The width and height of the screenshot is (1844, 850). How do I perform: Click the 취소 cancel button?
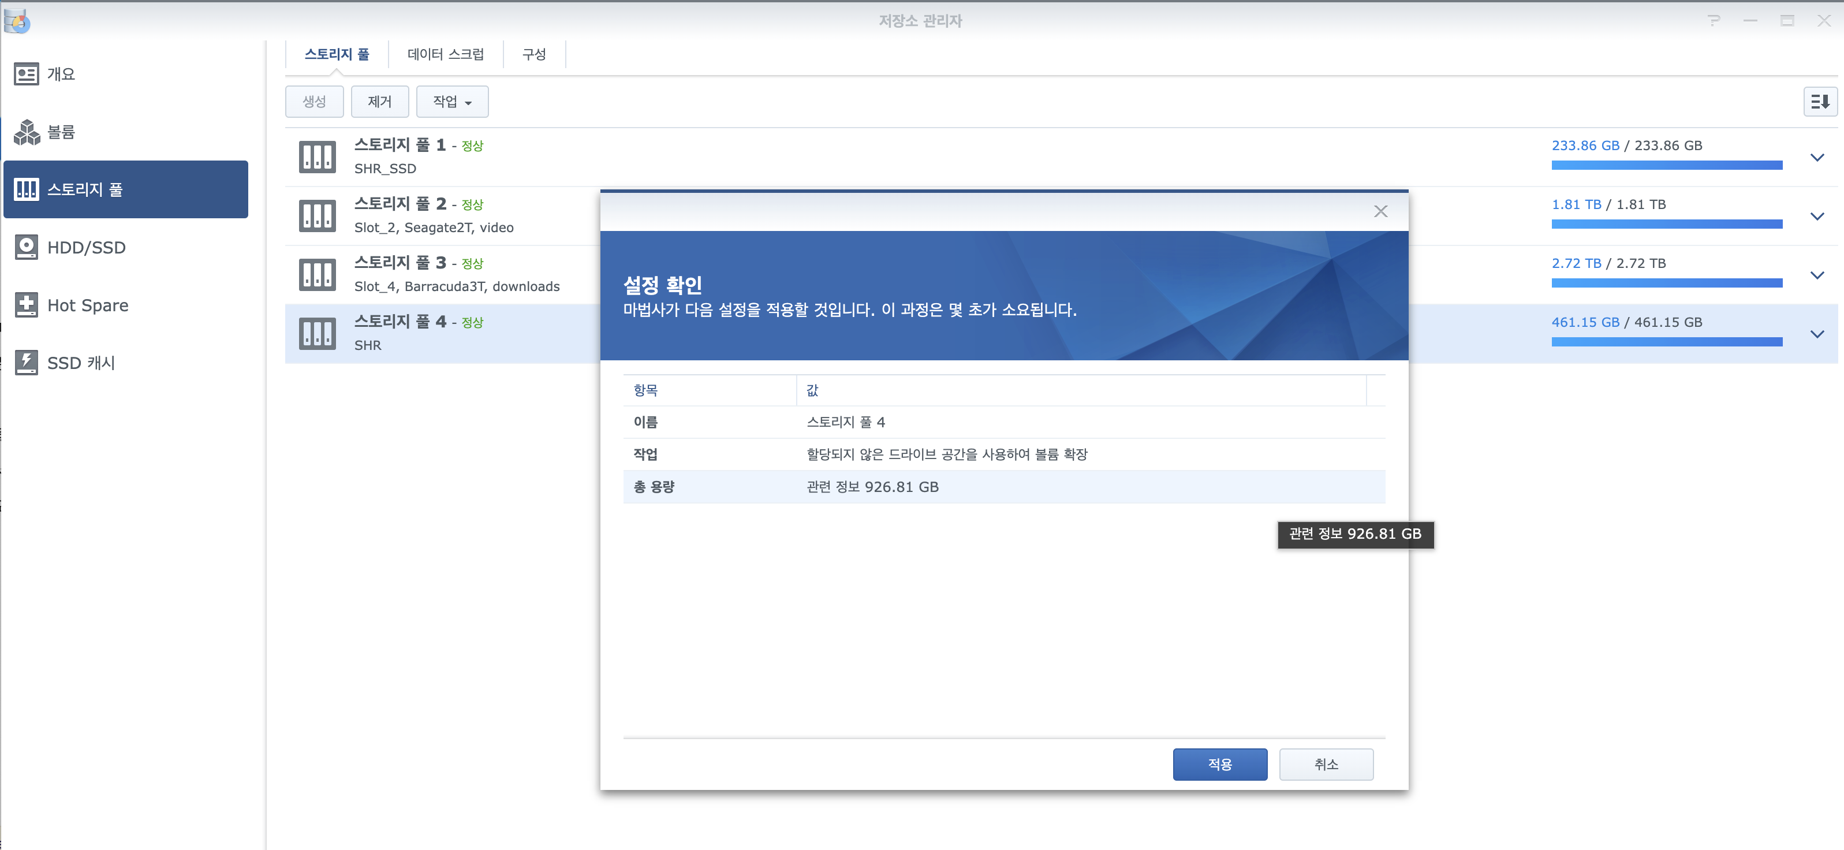tap(1326, 764)
